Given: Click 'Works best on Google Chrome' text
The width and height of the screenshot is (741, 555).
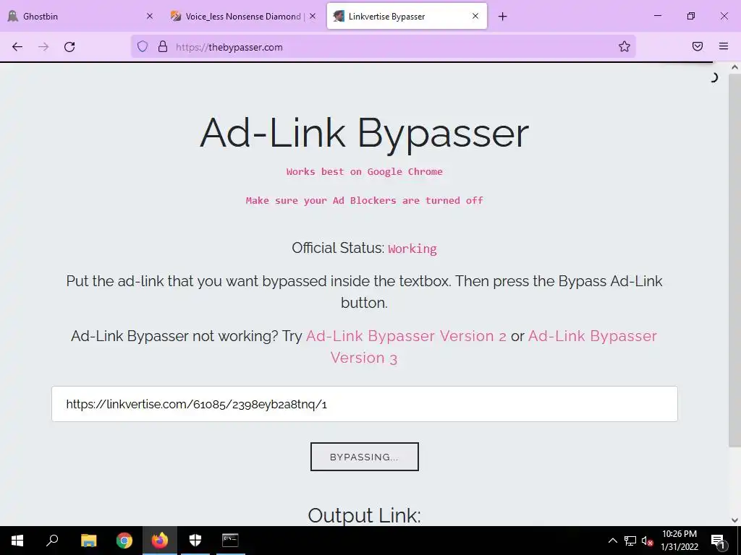Looking at the screenshot, I should [x=365, y=172].
